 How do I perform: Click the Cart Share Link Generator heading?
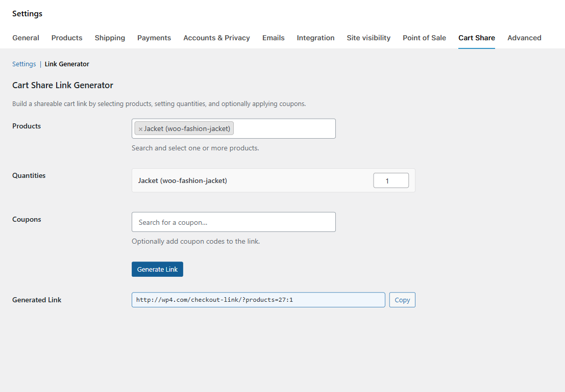tap(63, 85)
